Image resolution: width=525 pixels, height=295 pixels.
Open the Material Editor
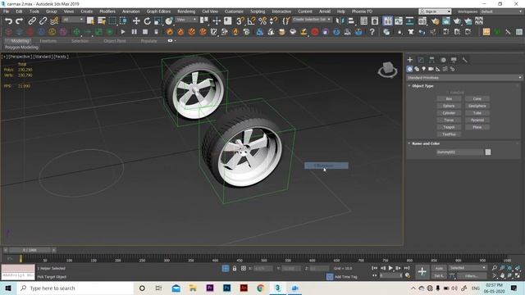click(422, 21)
